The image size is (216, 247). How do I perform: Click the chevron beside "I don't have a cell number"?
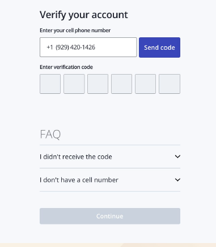(177, 180)
